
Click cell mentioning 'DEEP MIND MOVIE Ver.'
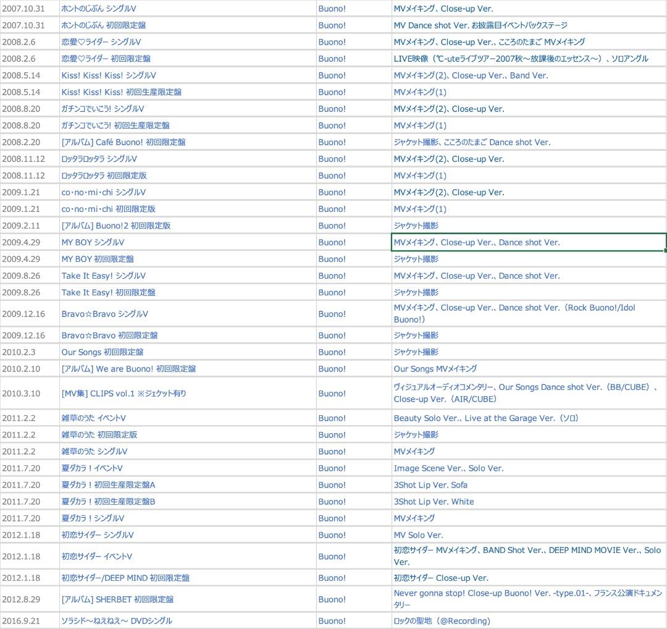point(529,556)
